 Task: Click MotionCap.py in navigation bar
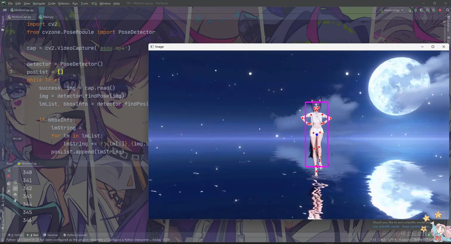[22, 10]
